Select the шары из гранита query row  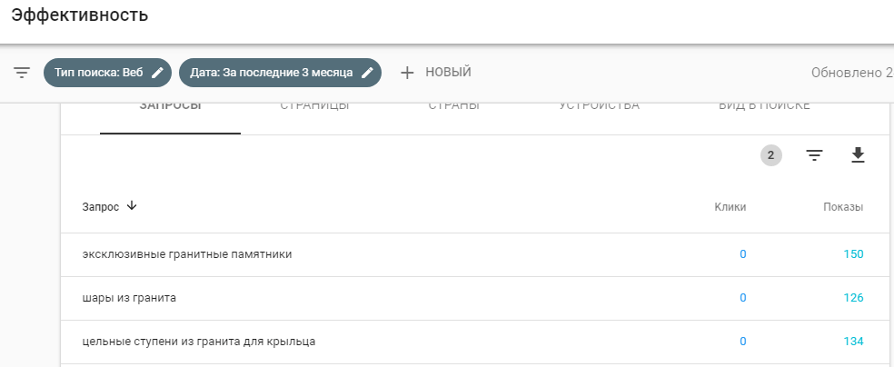coord(129,298)
